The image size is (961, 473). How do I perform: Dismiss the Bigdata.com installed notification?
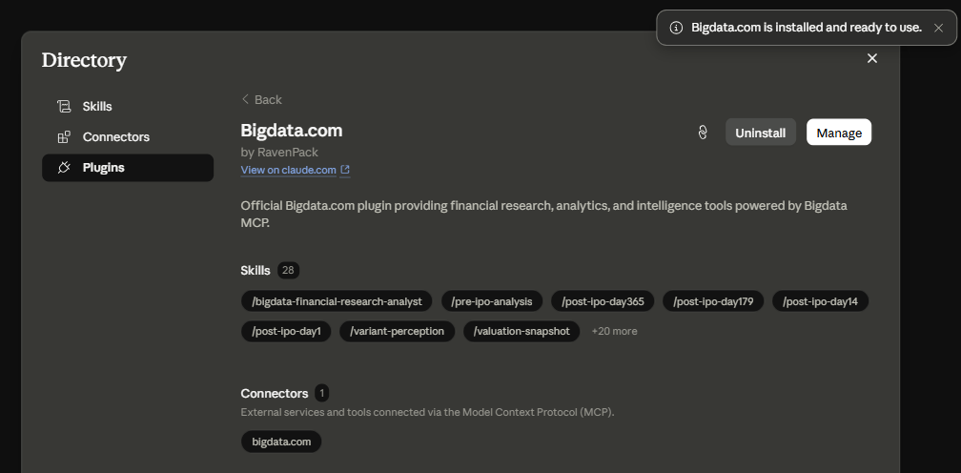[x=938, y=28]
